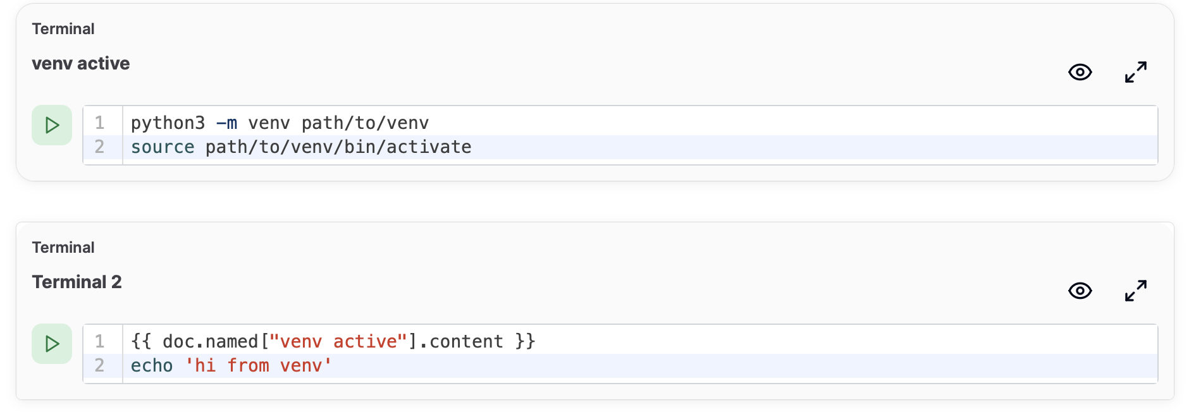
Task: Toggle visibility eye for venv active block
Action: click(1080, 72)
